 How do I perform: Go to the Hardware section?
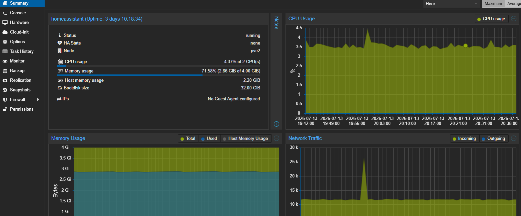tap(22, 23)
